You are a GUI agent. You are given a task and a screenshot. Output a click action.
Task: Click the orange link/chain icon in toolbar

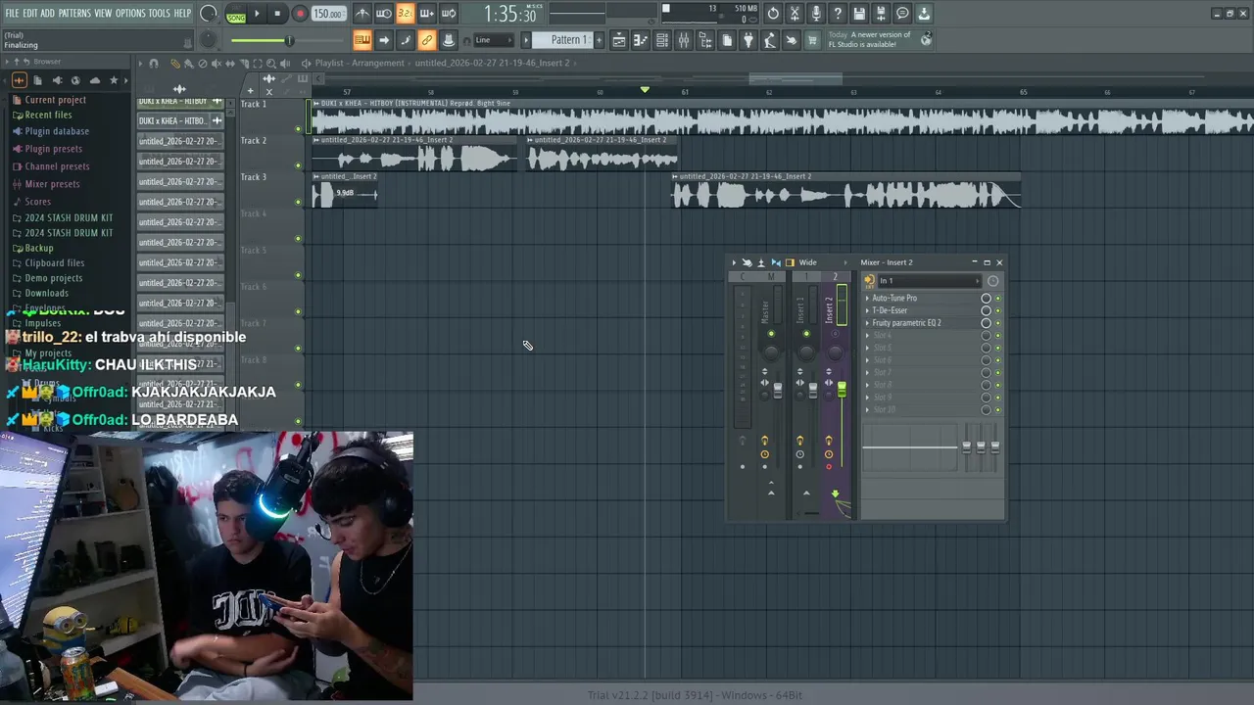pyautogui.click(x=426, y=40)
